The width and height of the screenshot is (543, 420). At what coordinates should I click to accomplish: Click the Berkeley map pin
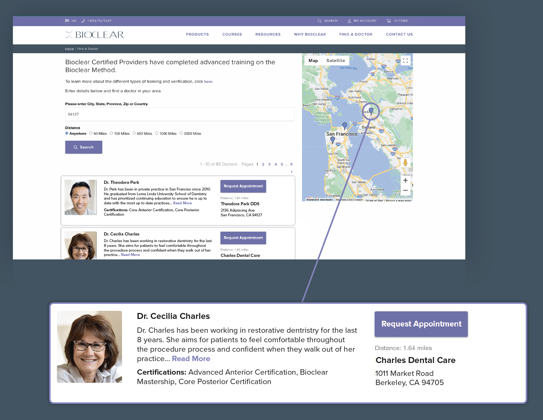(x=371, y=111)
